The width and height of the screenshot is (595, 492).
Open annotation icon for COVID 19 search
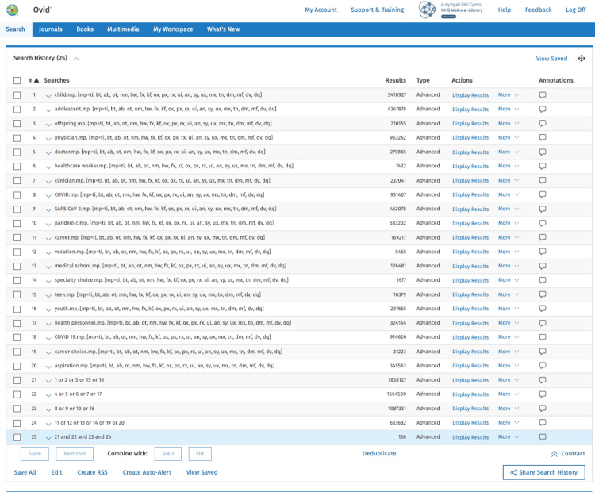coord(543,337)
